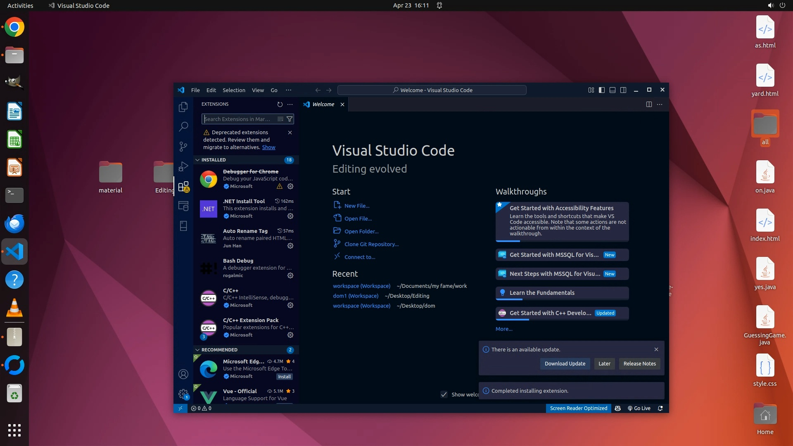Open the Explorer view in activity bar
Image resolution: width=793 pixels, height=446 pixels.
[x=183, y=107]
